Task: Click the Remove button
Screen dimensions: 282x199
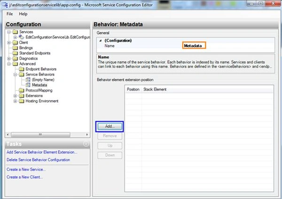Action: (x=110, y=136)
